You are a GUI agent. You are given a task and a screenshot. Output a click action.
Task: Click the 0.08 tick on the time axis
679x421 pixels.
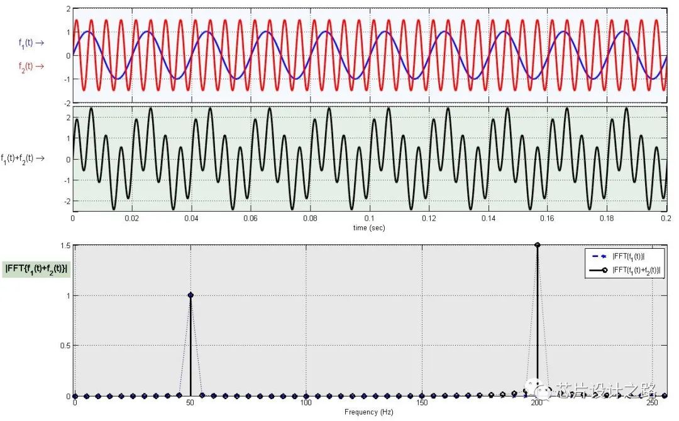(310, 219)
